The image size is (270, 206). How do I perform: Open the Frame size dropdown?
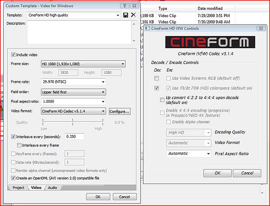click(122, 64)
